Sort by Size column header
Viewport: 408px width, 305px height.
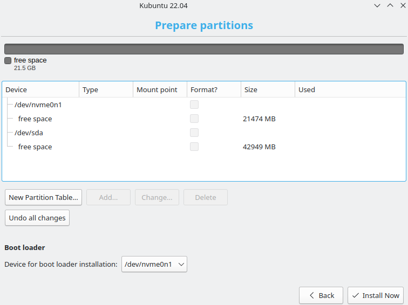coord(268,89)
